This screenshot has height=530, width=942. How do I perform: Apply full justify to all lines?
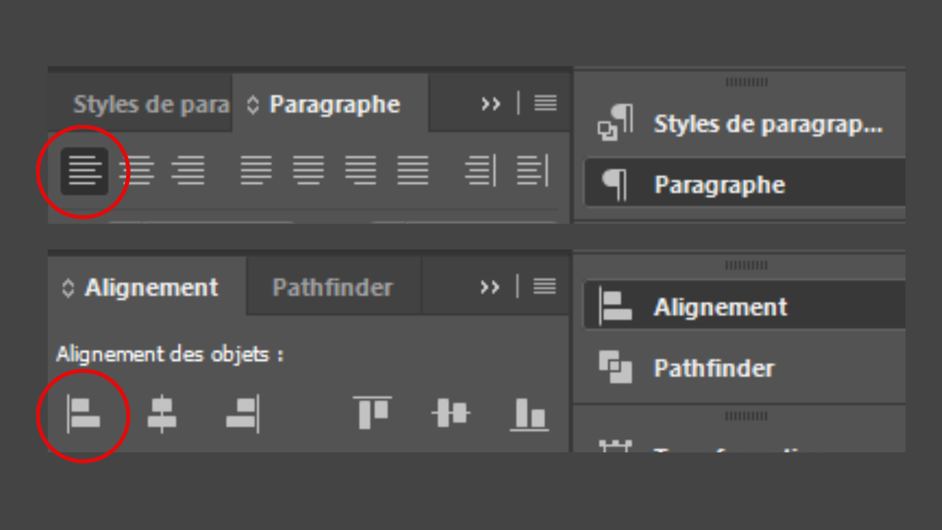pyautogui.click(x=413, y=171)
